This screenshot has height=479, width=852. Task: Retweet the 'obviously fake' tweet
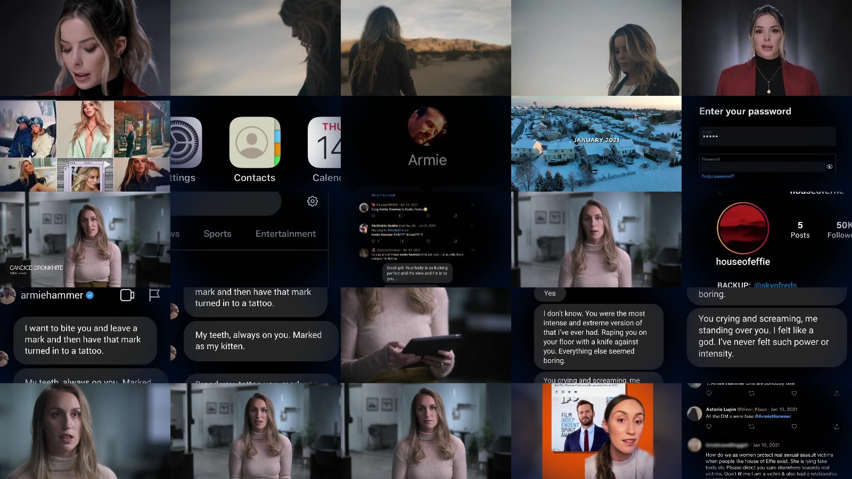pos(751,393)
